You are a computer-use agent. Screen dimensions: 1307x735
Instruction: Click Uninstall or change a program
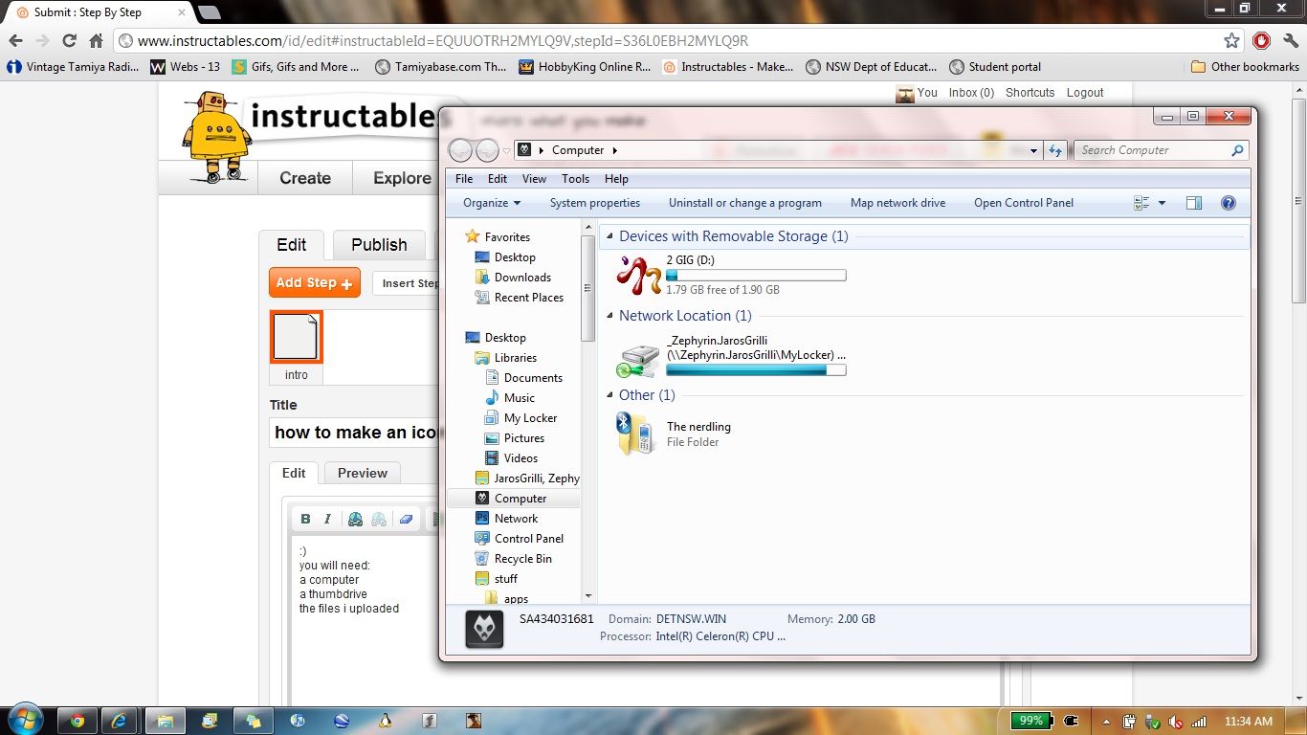[745, 203]
